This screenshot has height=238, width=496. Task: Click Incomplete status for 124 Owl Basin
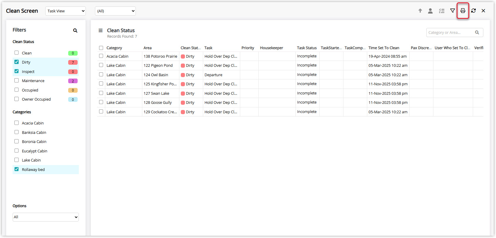pyautogui.click(x=307, y=75)
